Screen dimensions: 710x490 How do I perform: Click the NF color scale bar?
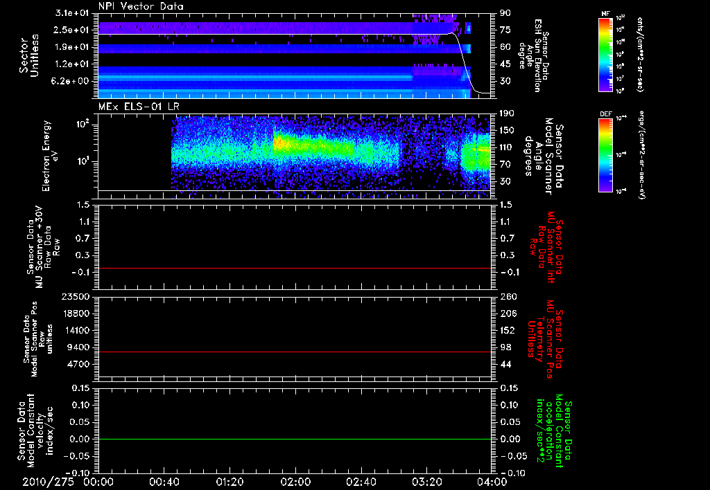click(605, 54)
